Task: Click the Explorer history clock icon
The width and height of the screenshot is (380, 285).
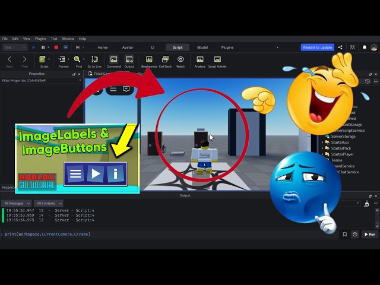Action: (368, 81)
